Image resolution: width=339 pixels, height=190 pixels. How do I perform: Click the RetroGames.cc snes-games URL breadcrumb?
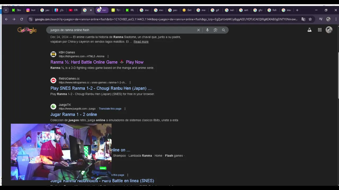pos(93,83)
